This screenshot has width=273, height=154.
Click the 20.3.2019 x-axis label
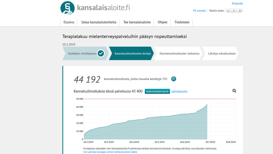[109, 142]
